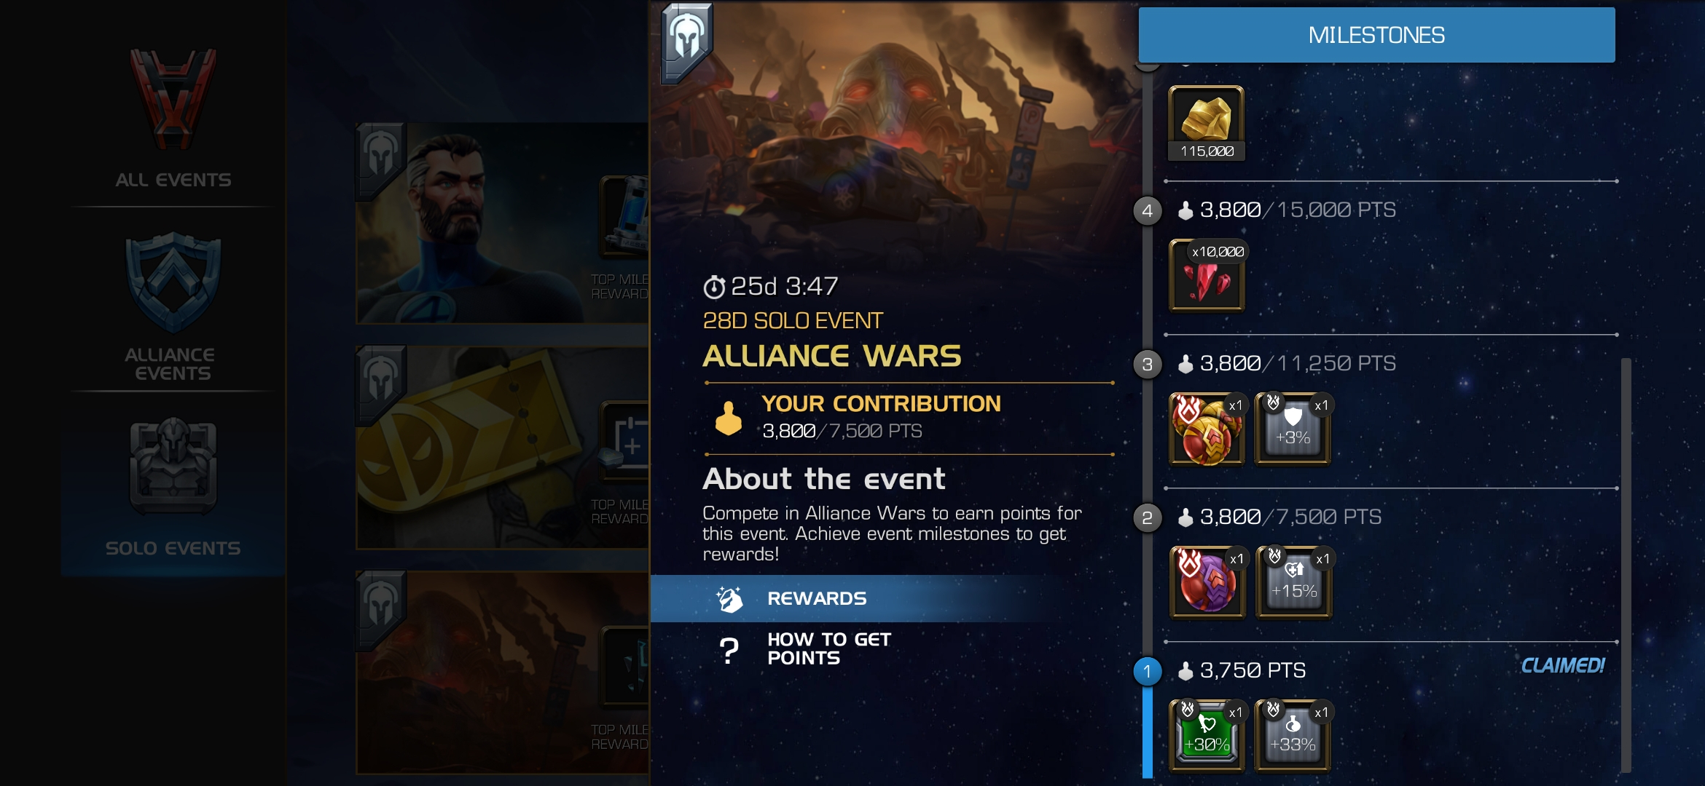Select the Mister Fantastic event card
This screenshot has height=786, width=1705.
pyautogui.click(x=502, y=223)
